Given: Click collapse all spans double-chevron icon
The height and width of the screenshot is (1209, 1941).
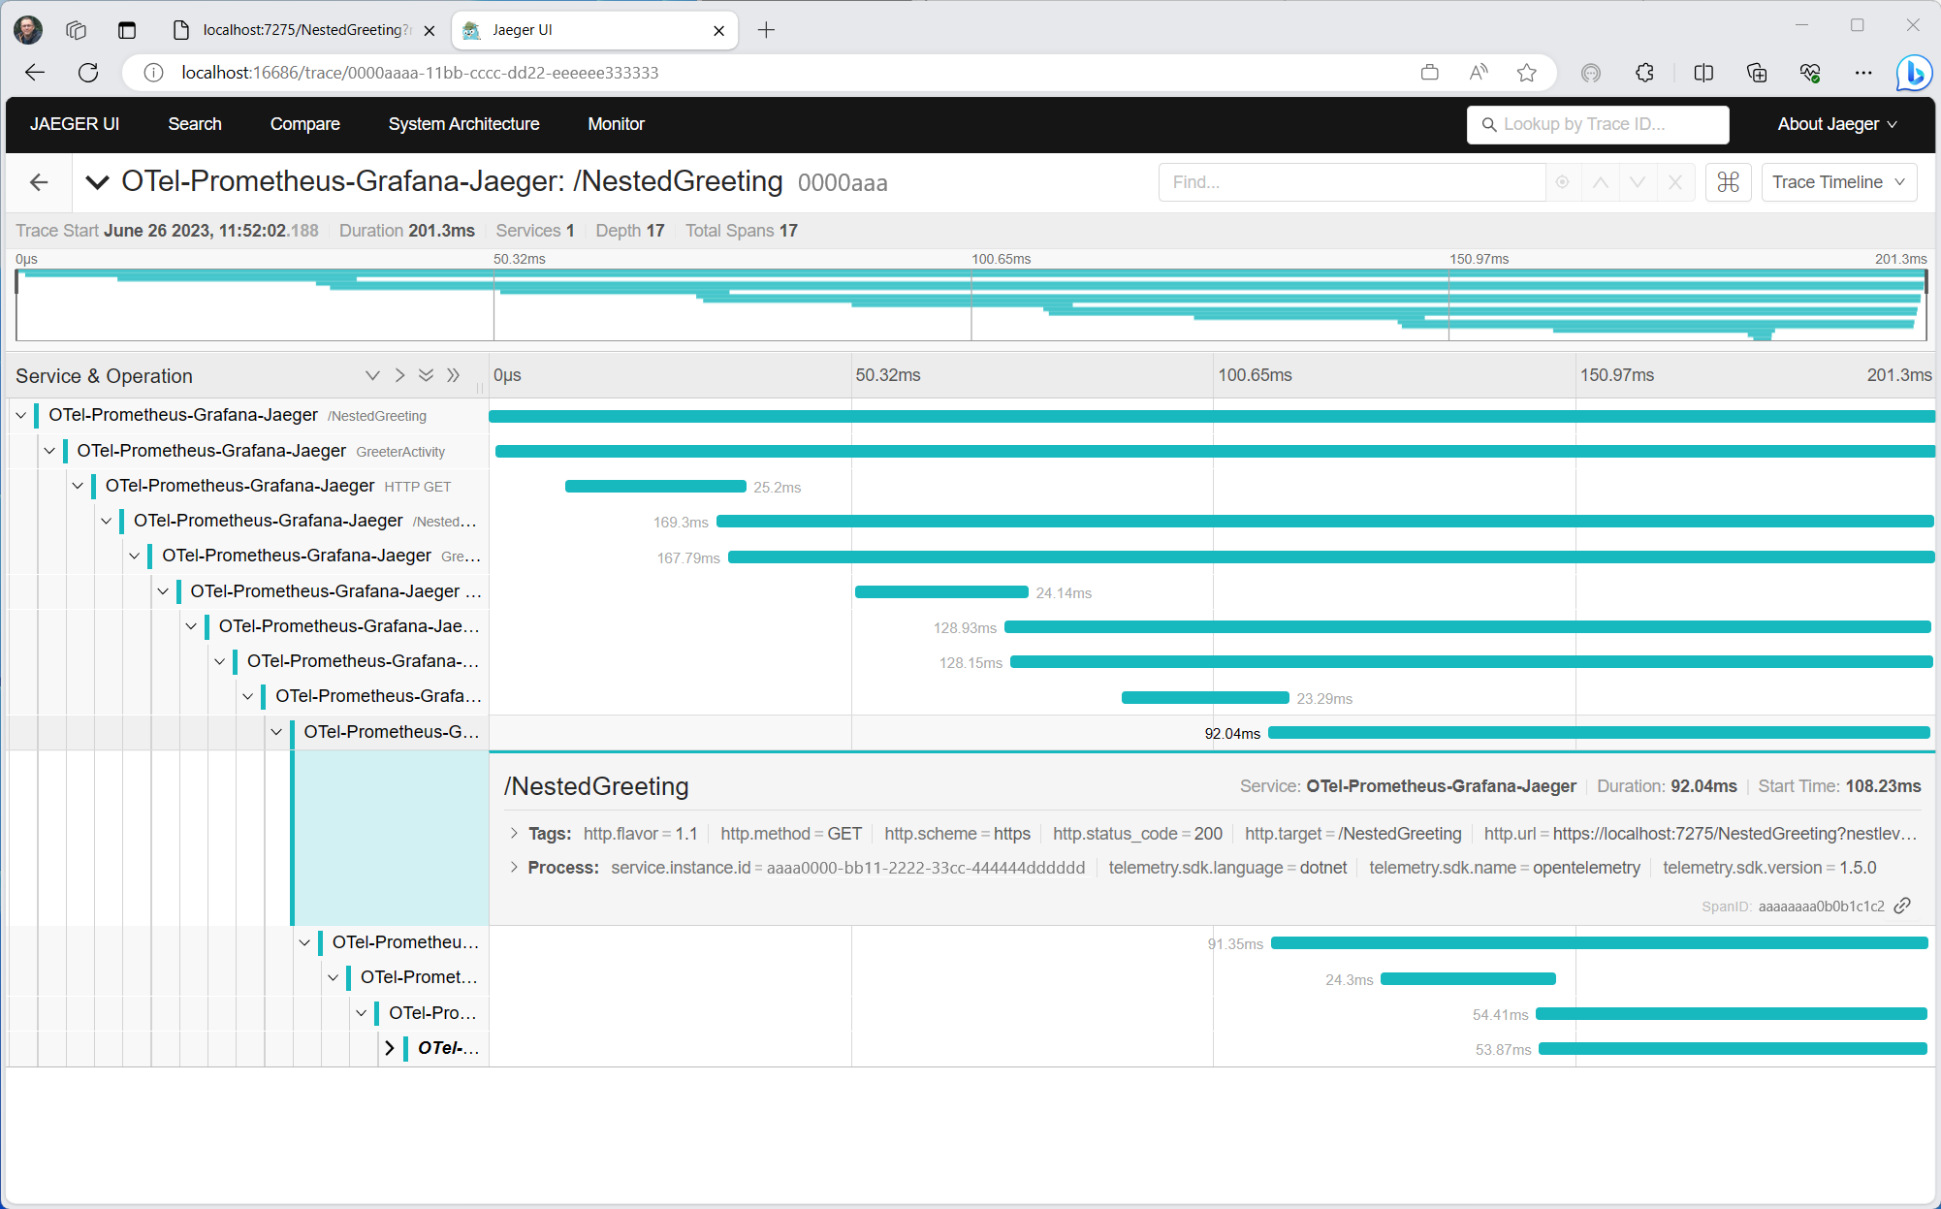Looking at the screenshot, I should 453,375.
